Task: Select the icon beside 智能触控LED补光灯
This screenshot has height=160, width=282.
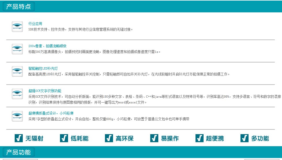Action: coord(17,71)
